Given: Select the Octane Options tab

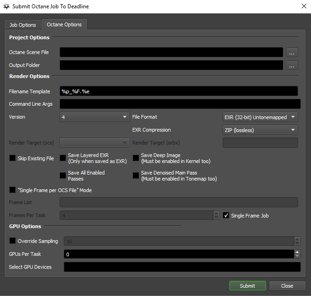Looking at the screenshot, I should pos(64,24).
